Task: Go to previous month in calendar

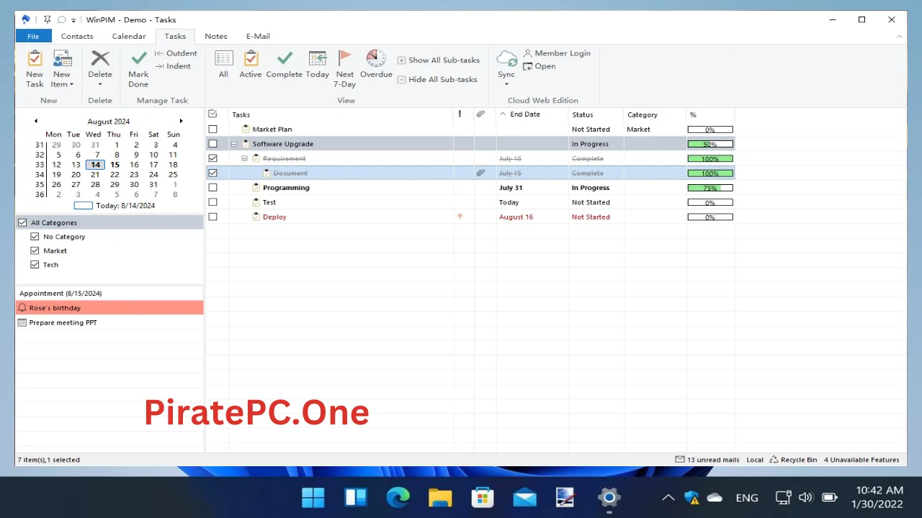Action: (x=36, y=121)
